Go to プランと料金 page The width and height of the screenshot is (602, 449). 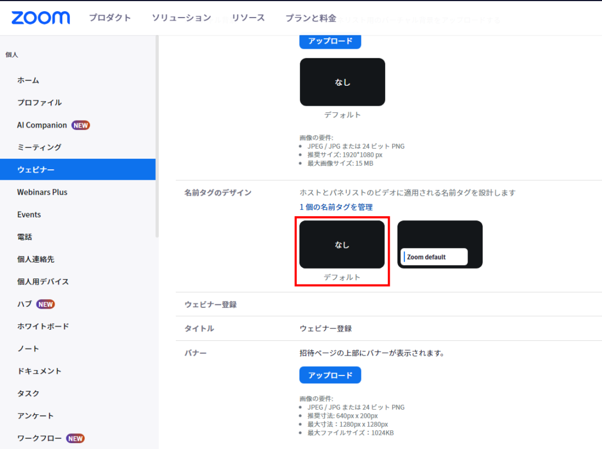(x=310, y=18)
